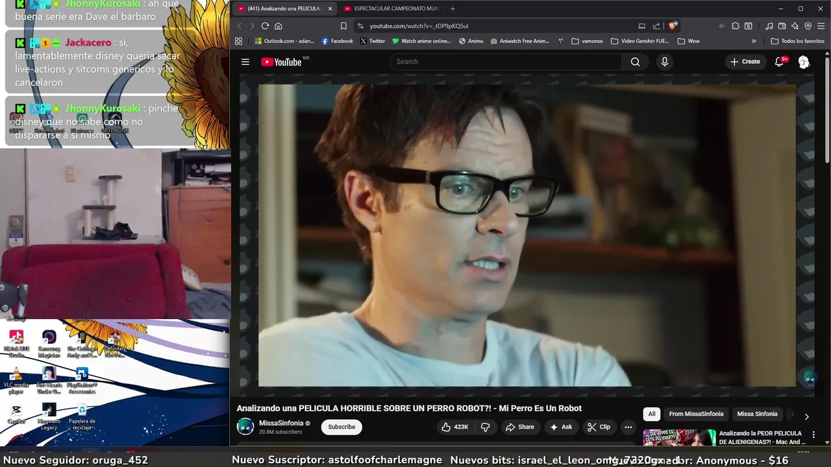The height and width of the screenshot is (467, 831).
Task: Open the Brave wallet icon
Action: click(x=782, y=26)
